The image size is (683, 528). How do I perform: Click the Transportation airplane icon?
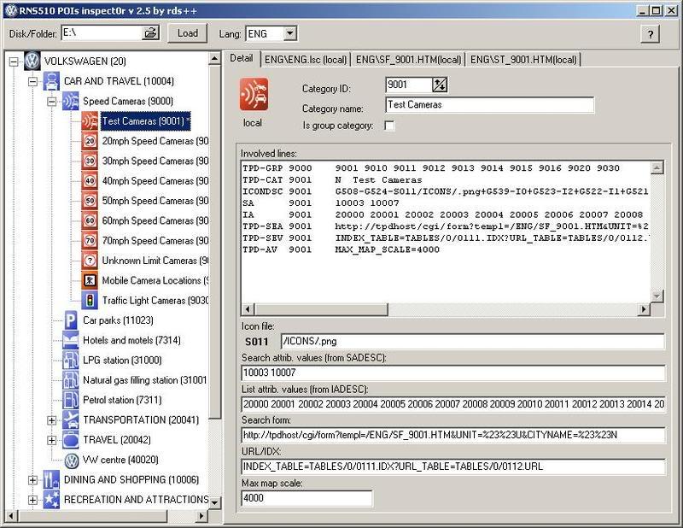[71, 419]
